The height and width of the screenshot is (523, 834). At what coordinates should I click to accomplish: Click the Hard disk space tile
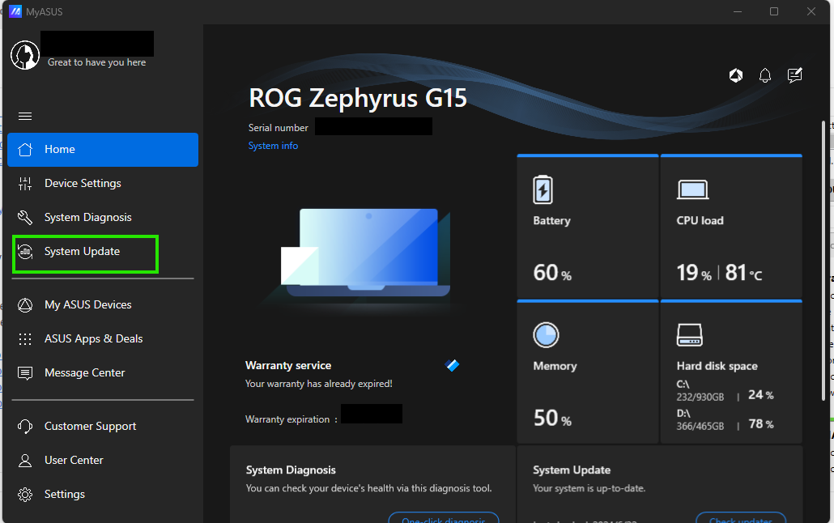731,372
